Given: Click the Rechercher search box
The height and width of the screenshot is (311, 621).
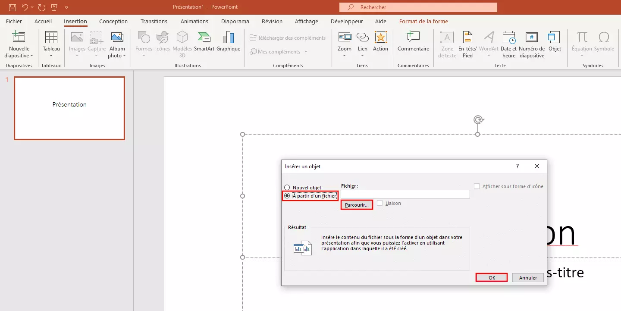Looking at the screenshot, I should pyautogui.click(x=418, y=7).
